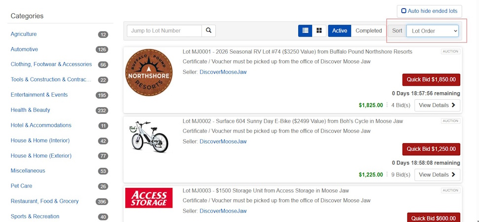Open the Automotive category
The height and width of the screenshot is (222, 479).
pyautogui.click(x=24, y=49)
